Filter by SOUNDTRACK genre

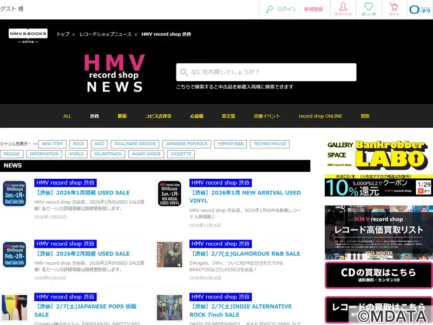[x=108, y=154]
